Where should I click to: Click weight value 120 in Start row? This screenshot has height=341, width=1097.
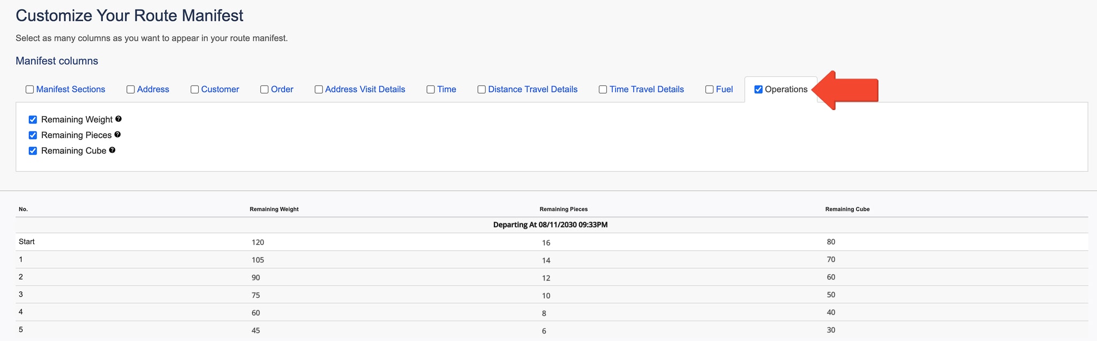tap(258, 242)
